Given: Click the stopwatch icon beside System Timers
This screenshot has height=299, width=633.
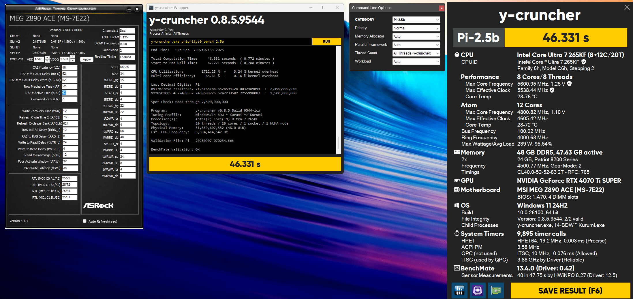Looking at the screenshot, I should (457, 233).
